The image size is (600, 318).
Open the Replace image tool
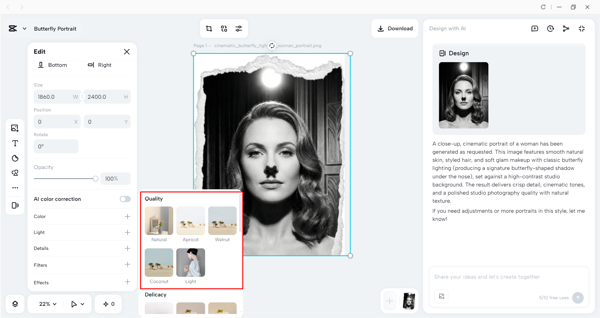click(224, 28)
